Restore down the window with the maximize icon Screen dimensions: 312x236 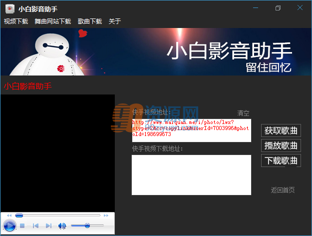click(278, 8)
